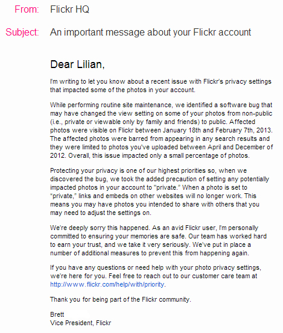Click the Vice President, Flickr title
The image size is (283, 333).
(x=81, y=323)
